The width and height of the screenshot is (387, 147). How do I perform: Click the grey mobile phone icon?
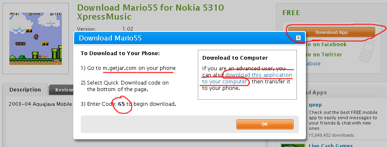pyautogui.click(x=367, y=51)
